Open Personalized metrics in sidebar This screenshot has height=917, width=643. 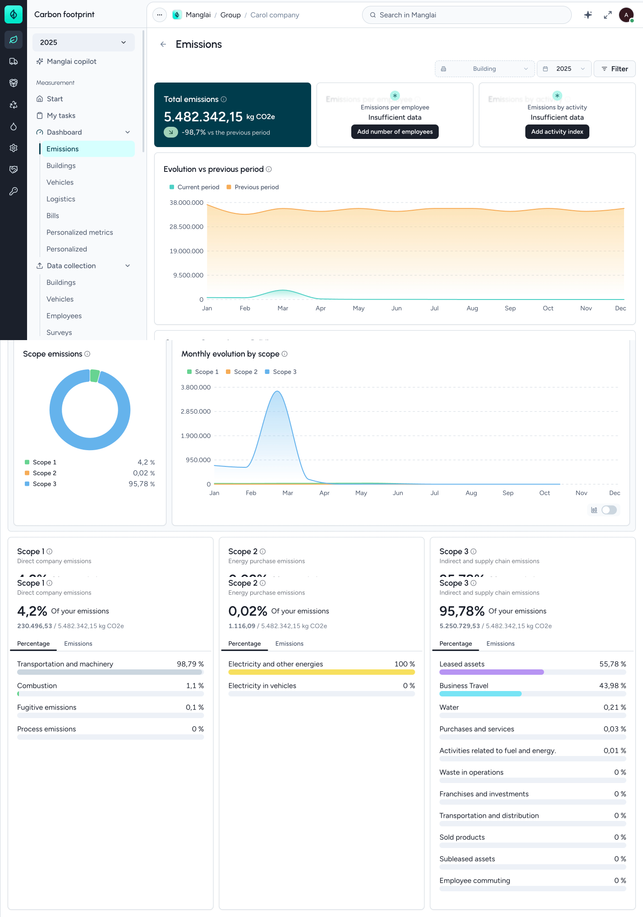(x=80, y=232)
